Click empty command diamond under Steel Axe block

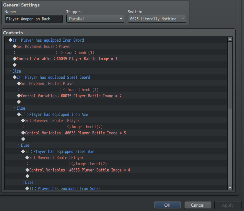pos(27,176)
